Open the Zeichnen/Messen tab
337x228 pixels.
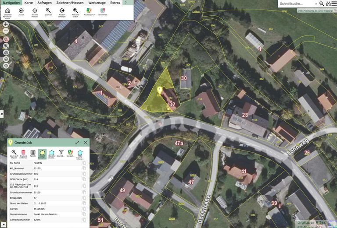70,3
